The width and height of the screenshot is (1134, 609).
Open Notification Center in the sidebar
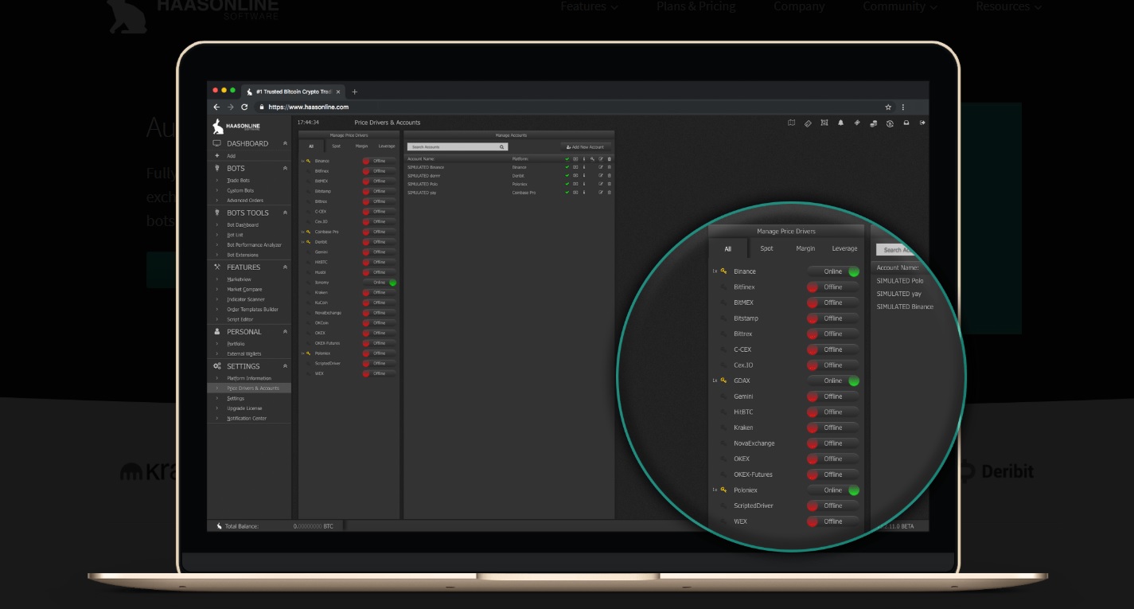247,418
